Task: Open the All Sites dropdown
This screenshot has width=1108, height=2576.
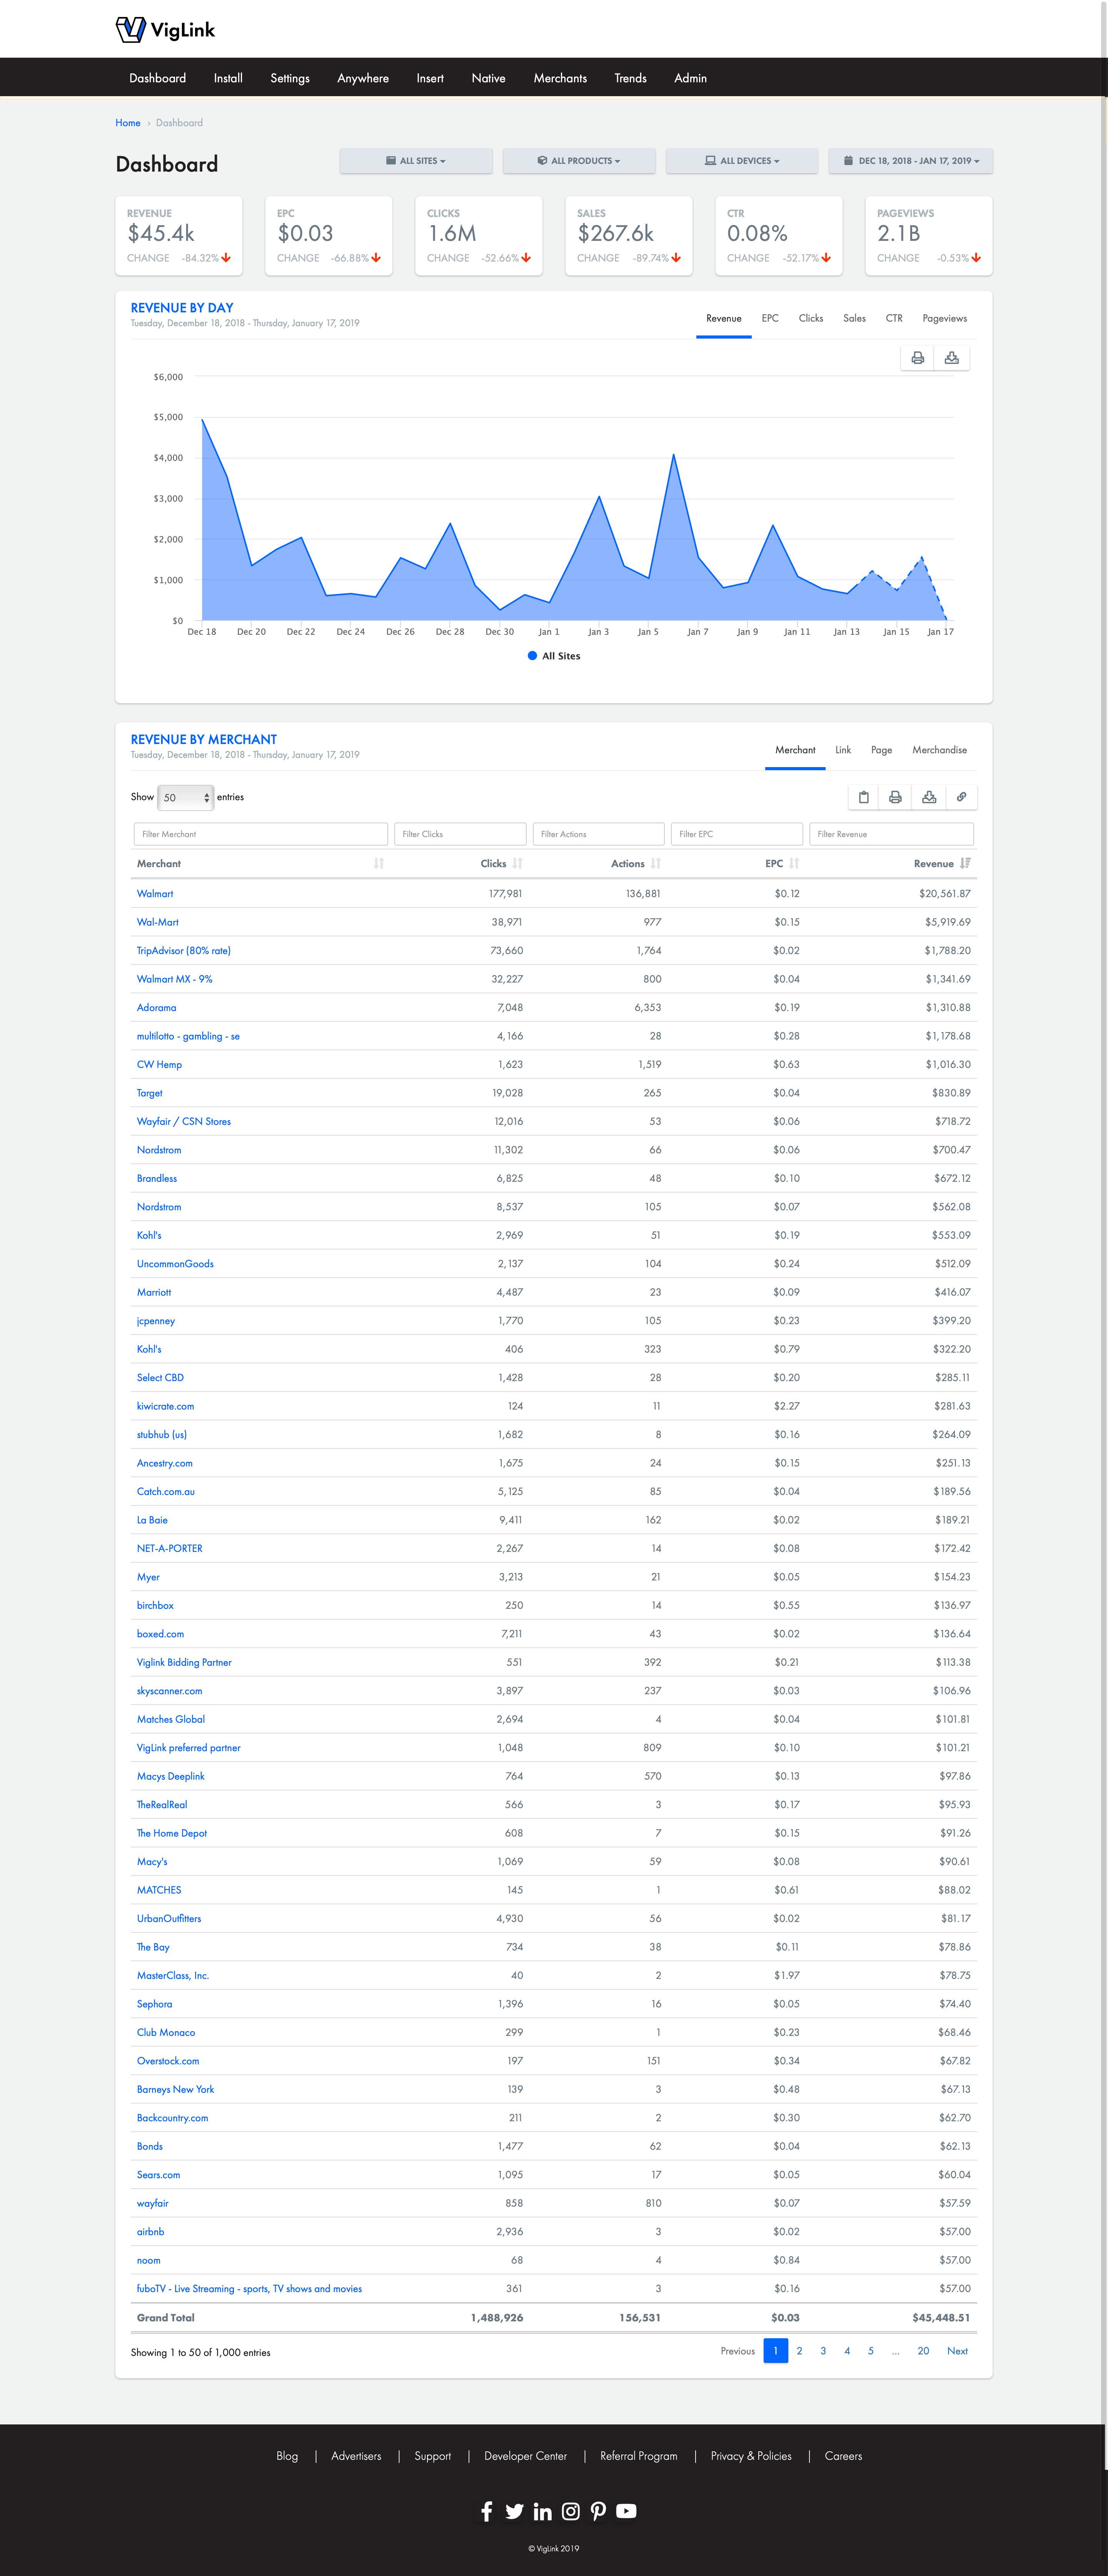Action: (416, 161)
